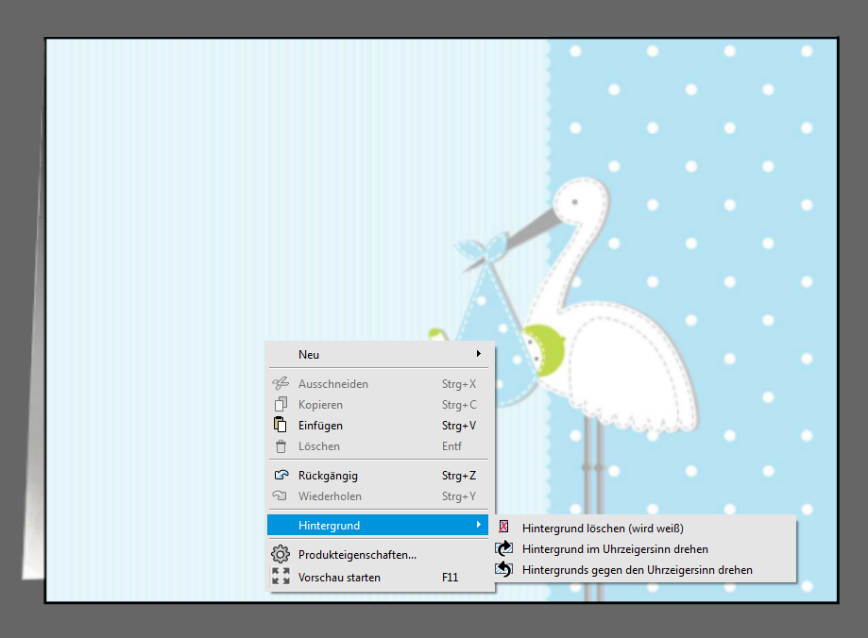Select Kopieren in the context menu
868x638 pixels.
(x=378, y=405)
